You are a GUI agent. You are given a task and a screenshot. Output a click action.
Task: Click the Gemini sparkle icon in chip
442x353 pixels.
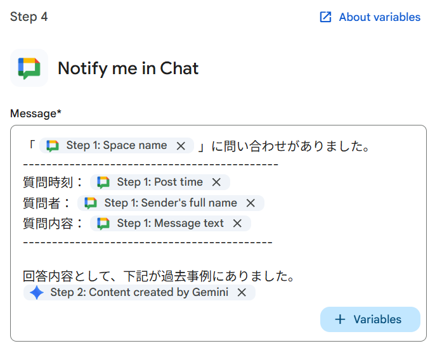coord(37,293)
